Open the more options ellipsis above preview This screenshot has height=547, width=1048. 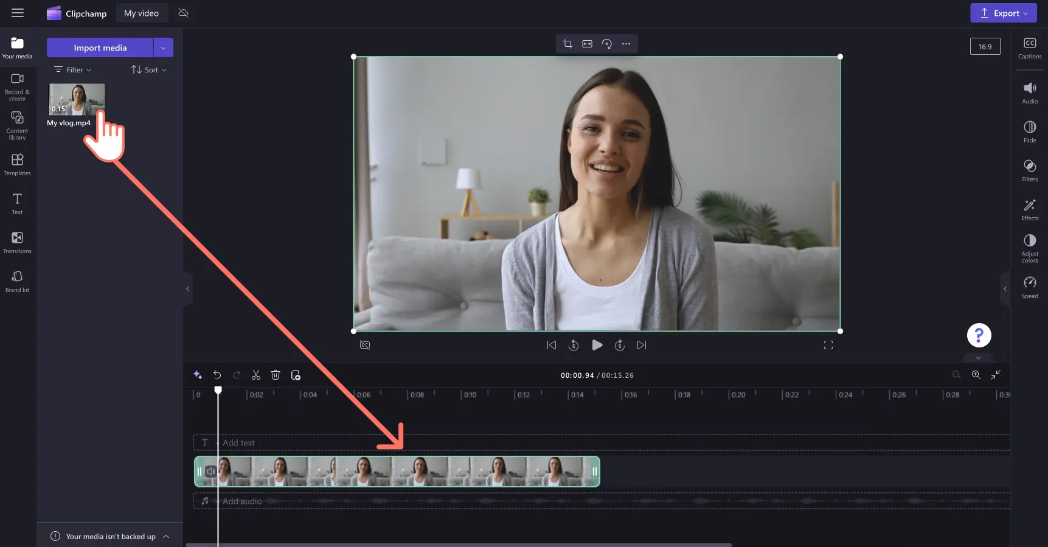click(626, 44)
